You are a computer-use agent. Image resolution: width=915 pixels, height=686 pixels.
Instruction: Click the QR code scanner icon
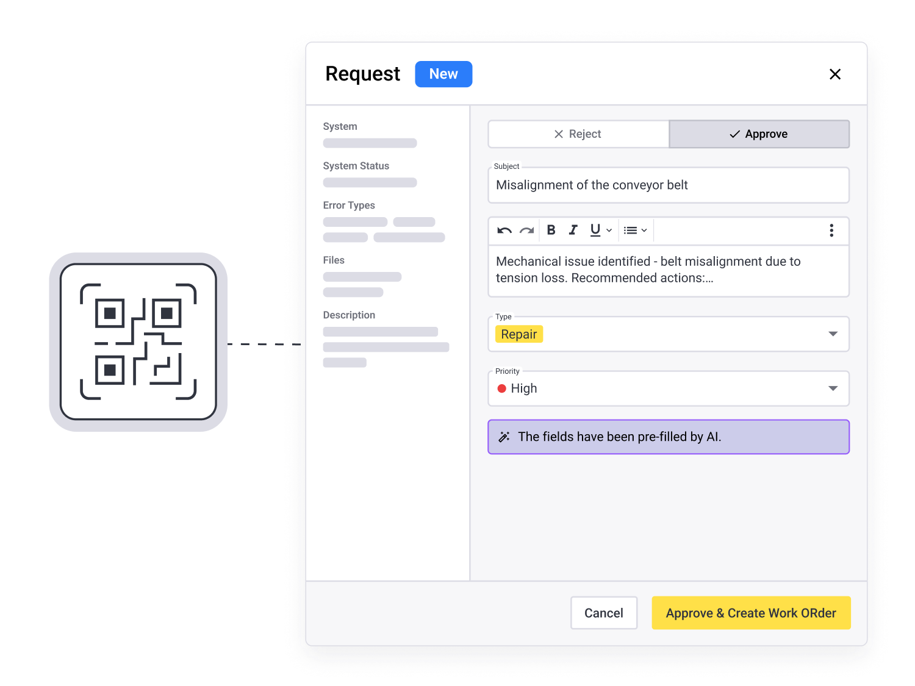[x=138, y=341]
